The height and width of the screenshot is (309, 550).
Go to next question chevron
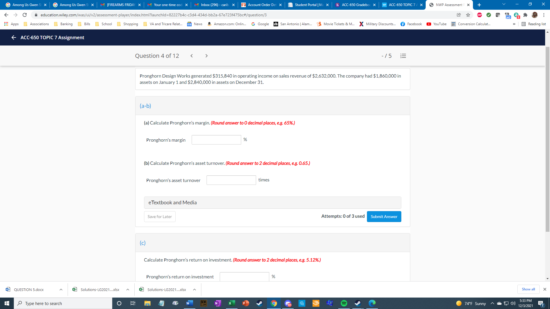[206, 56]
